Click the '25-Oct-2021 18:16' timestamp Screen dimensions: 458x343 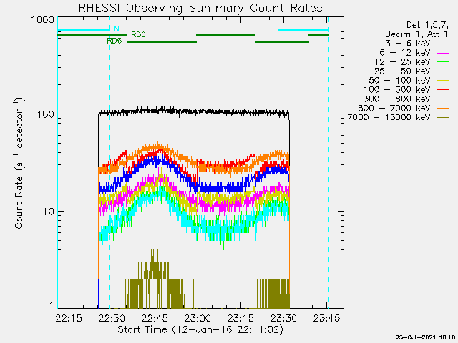426,337
